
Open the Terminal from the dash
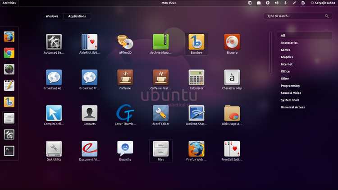click(9, 151)
